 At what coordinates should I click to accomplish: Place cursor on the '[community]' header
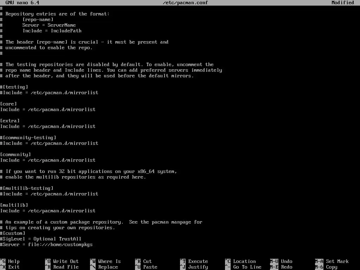click(15, 155)
